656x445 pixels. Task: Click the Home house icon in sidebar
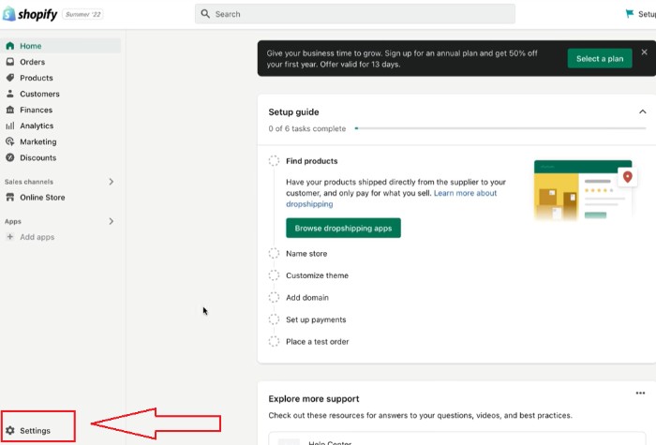[10, 46]
